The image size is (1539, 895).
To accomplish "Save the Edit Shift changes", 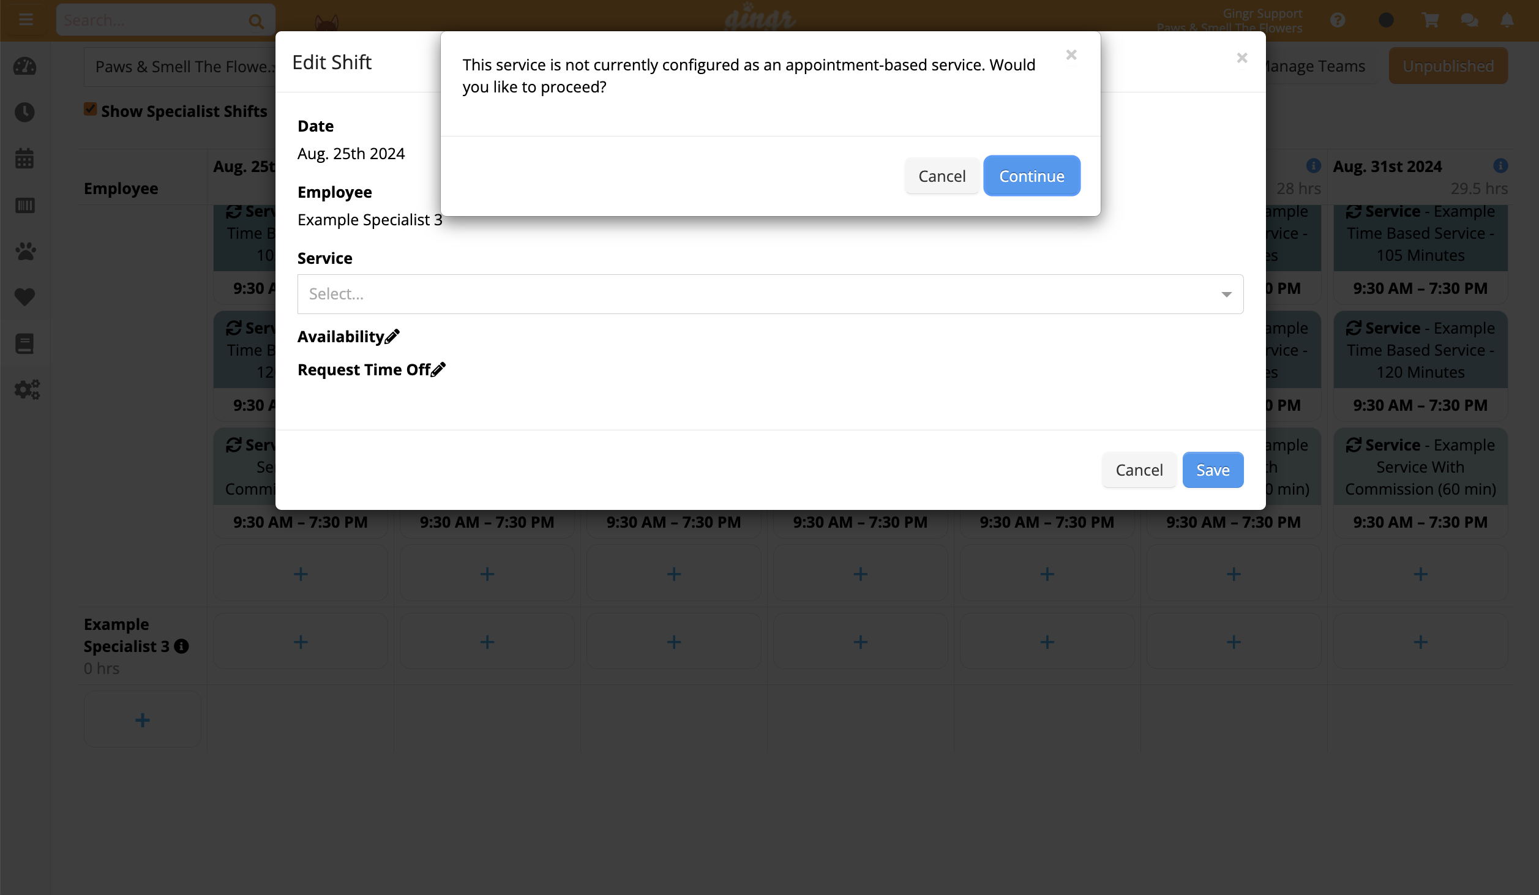I will [1213, 470].
